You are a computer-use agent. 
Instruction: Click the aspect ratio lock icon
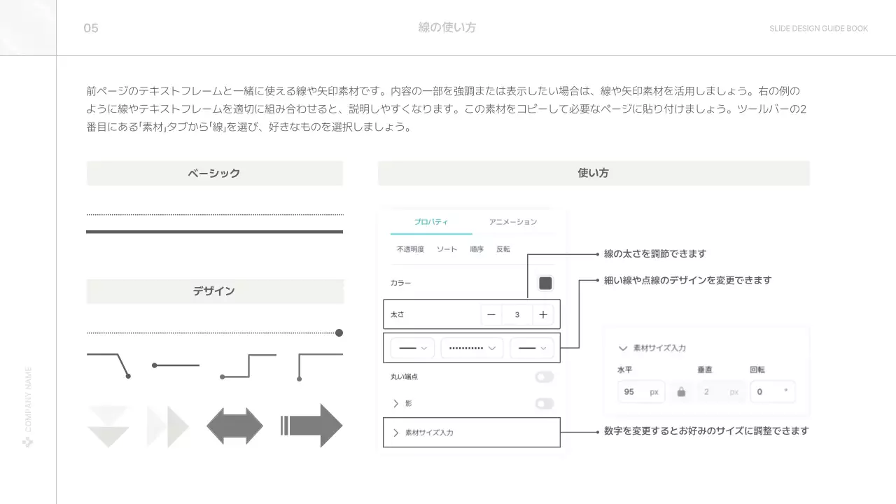point(681,392)
